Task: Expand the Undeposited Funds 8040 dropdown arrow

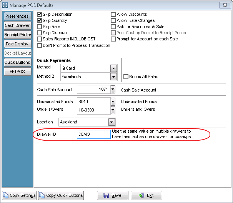Action: [x=113, y=101]
